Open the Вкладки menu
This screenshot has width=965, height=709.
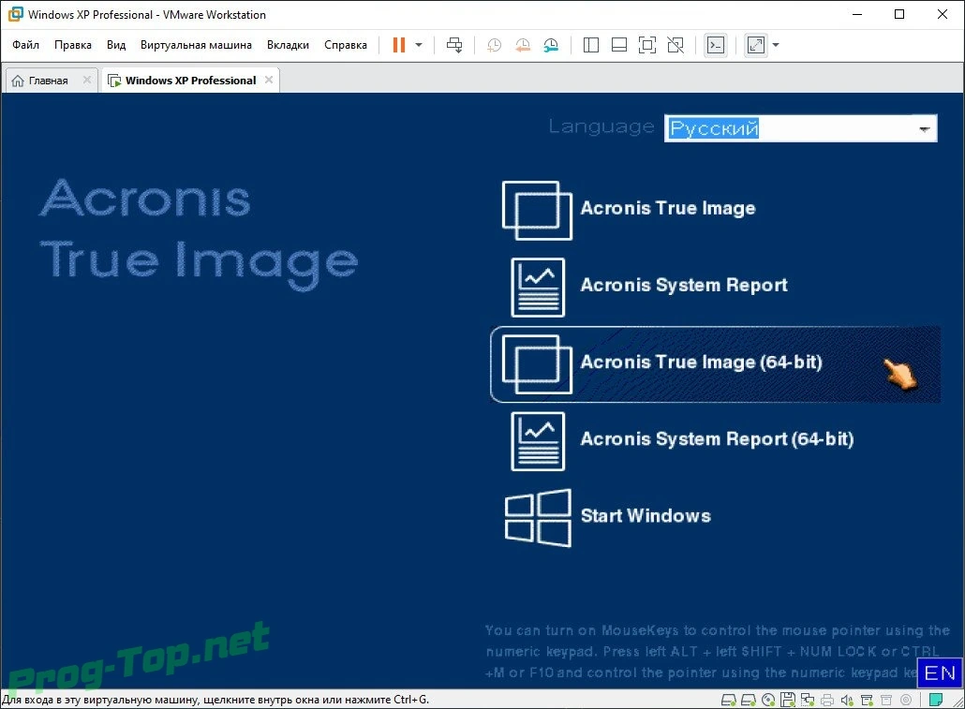click(288, 45)
